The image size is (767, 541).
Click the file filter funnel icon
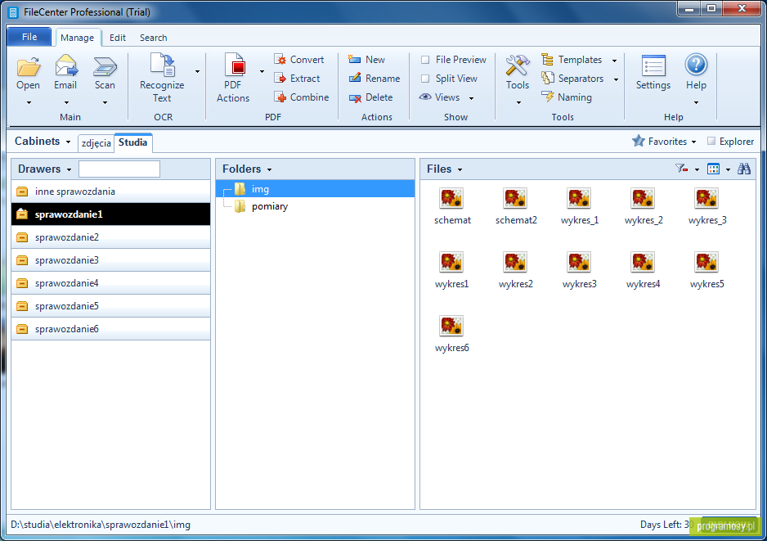click(x=681, y=169)
